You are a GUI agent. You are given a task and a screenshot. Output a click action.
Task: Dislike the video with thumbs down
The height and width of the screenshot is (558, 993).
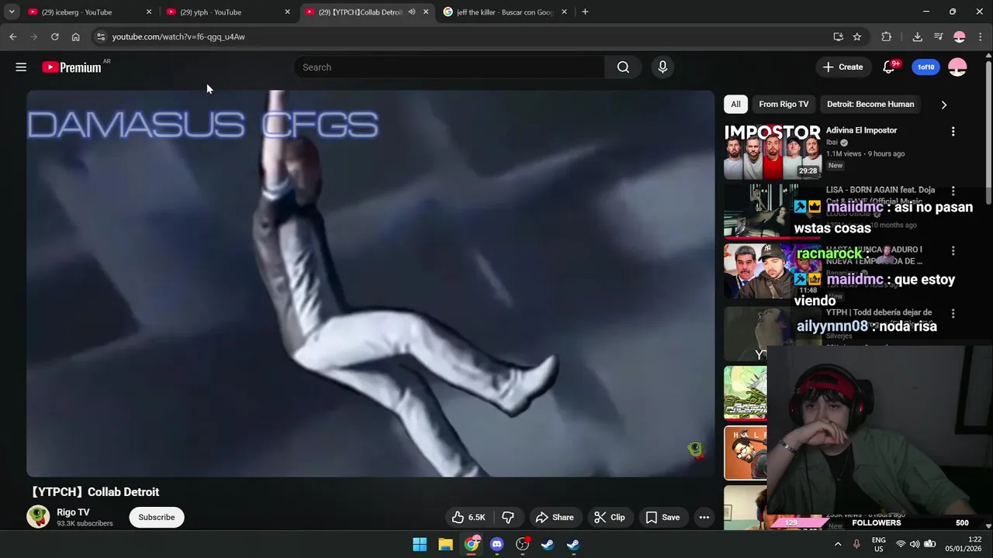click(x=508, y=518)
